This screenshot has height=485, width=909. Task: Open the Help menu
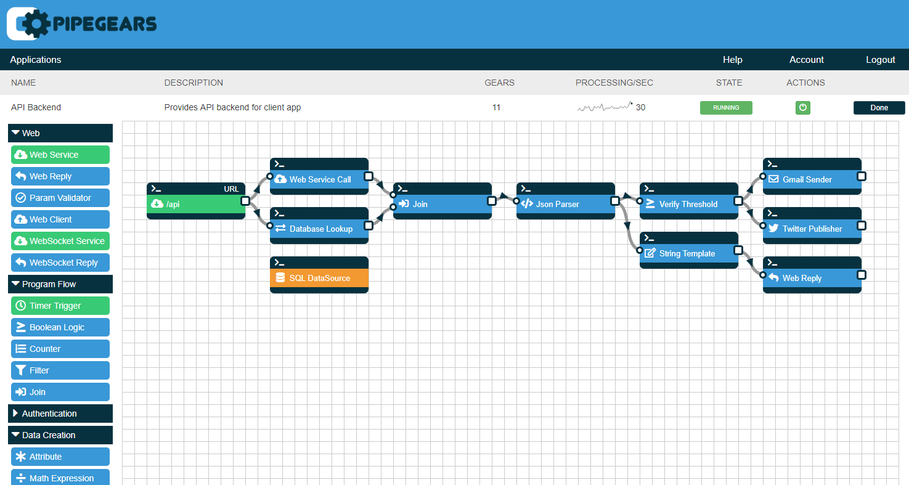pyautogui.click(x=733, y=60)
